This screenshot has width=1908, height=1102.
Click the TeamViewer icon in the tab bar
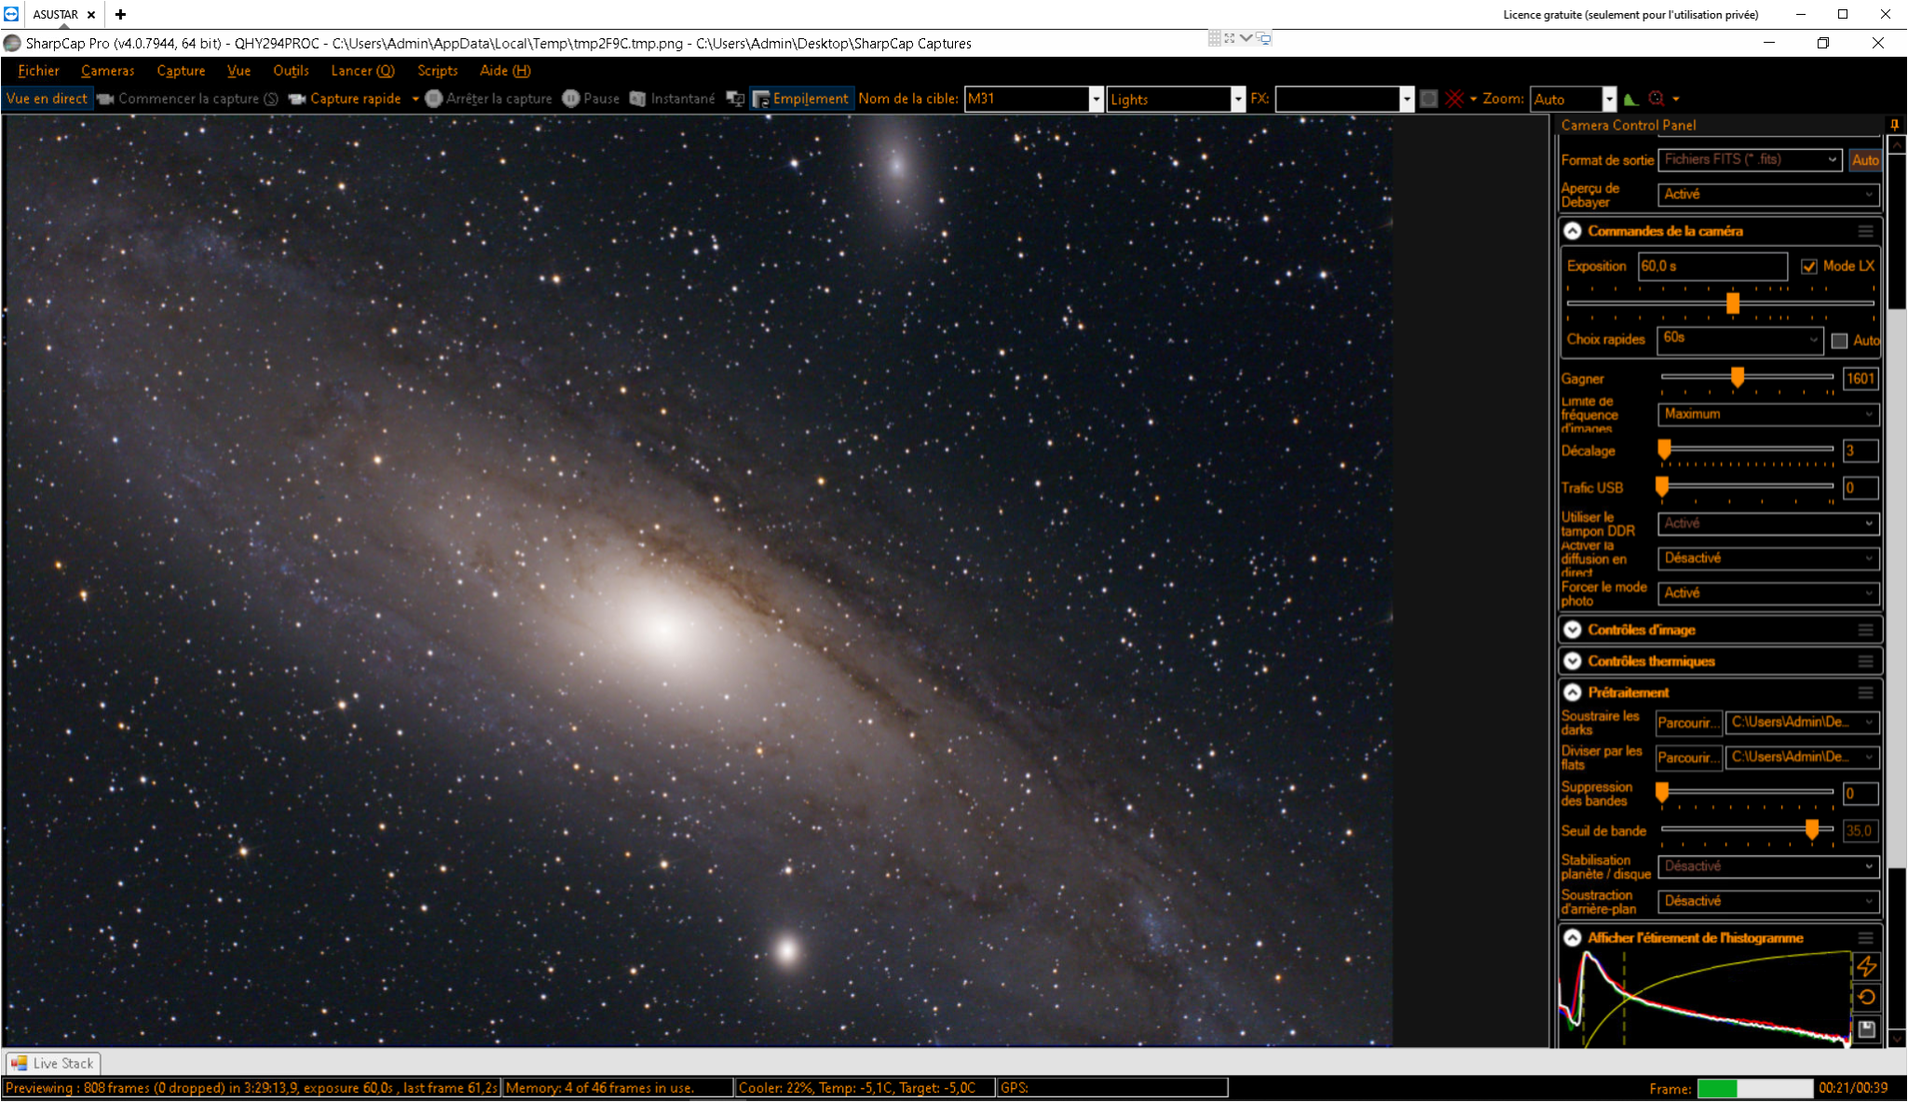pos(11,14)
